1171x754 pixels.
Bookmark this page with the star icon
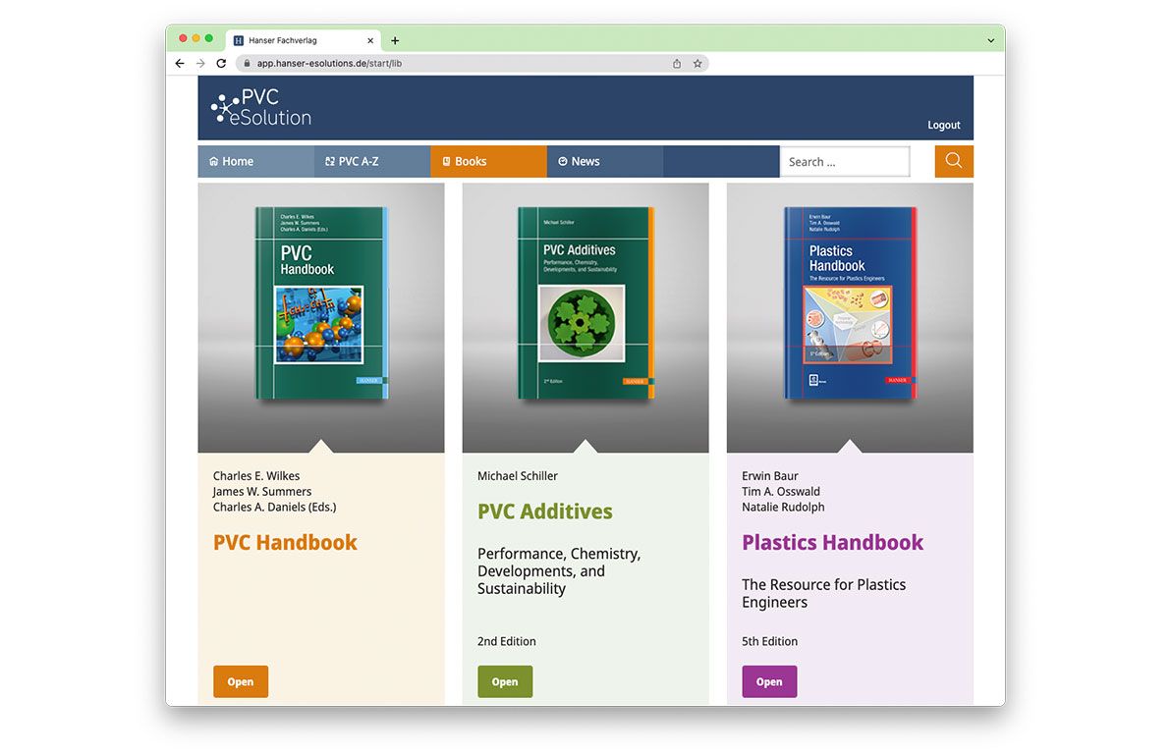click(x=697, y=64)
